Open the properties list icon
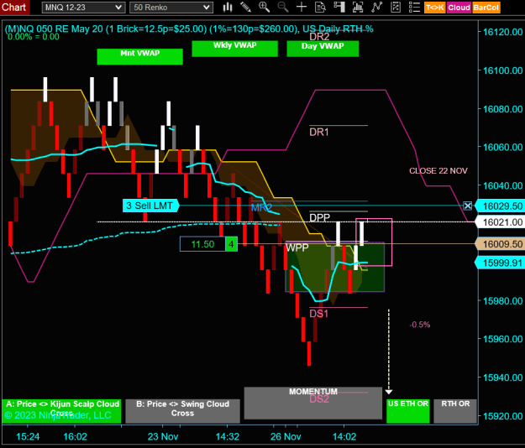This screenshot has width=525, height=448. coord(414,7)
